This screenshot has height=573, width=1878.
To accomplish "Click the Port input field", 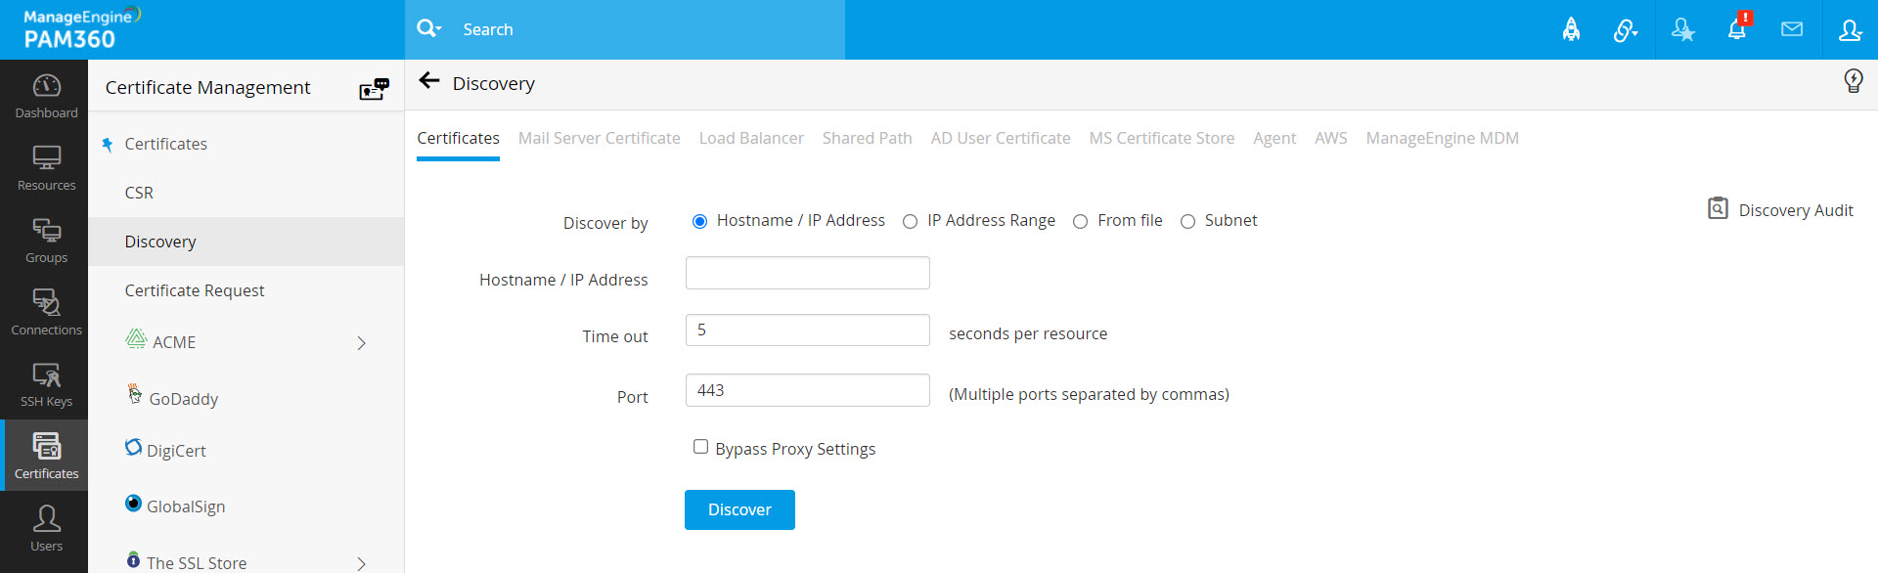I will tap(807, 390).
